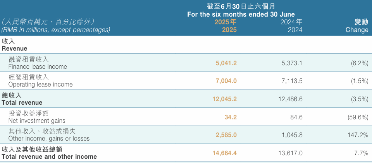Click the Finance lease income row label

pyautogui.click(x=38, y=66)
